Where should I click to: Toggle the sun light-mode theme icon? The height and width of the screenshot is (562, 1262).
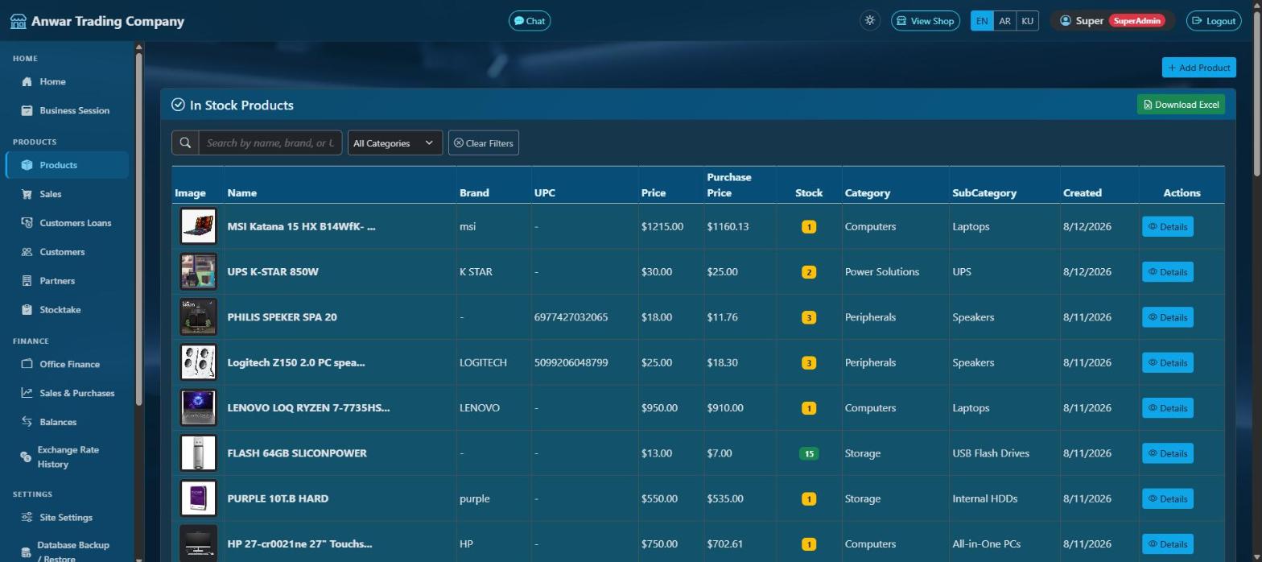869,21
